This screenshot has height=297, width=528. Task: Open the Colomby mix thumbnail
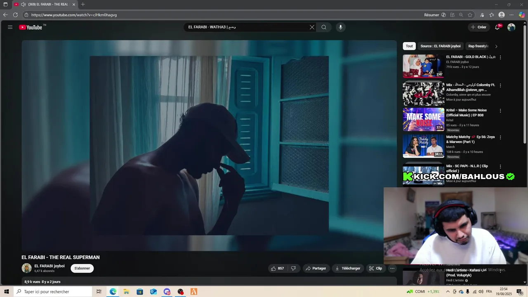tap(423, 94)
